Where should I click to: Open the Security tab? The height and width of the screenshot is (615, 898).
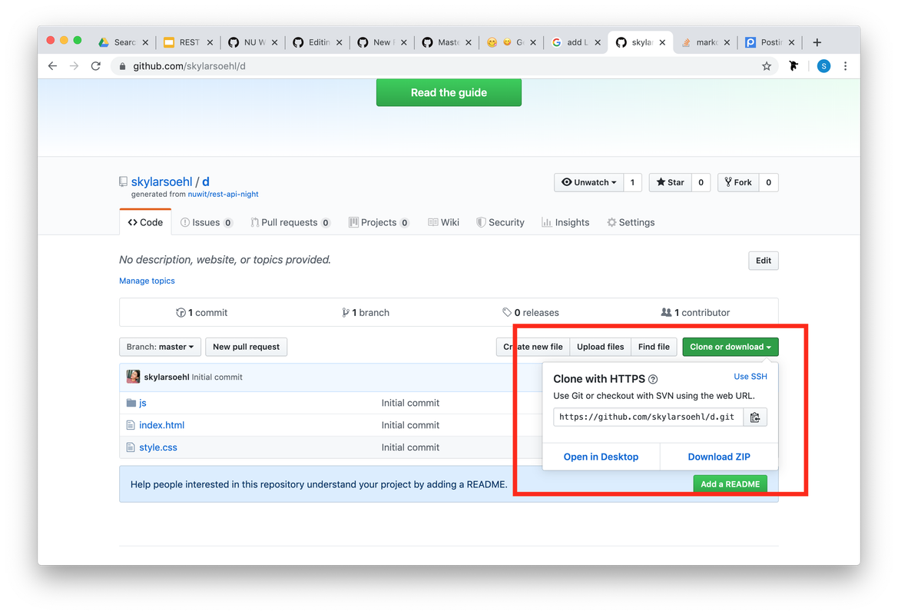501,222
